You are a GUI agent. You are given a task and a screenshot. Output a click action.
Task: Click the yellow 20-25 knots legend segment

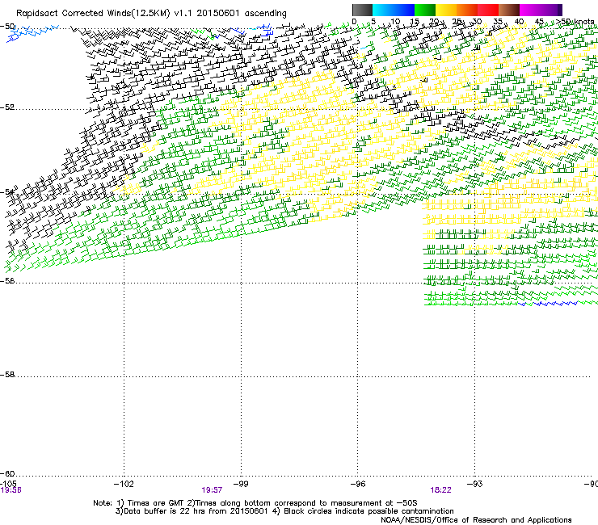coord(446,10)
